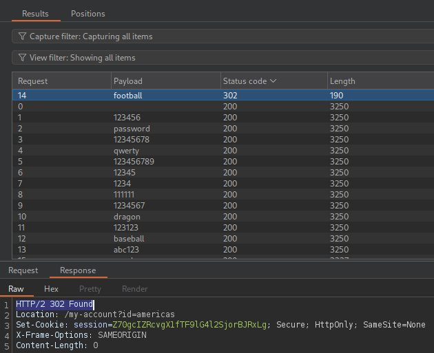Select request 0 row with empty payload
The height and width of the screenshot is (353, 434).
coord(223,107)
